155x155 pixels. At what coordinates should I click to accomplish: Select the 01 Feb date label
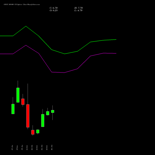[27, 148]
